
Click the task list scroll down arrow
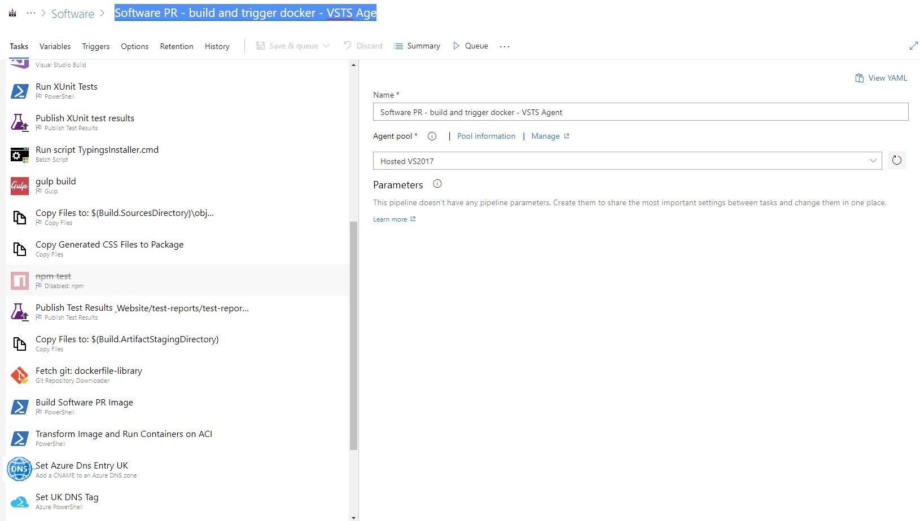(x=354, y=517)
